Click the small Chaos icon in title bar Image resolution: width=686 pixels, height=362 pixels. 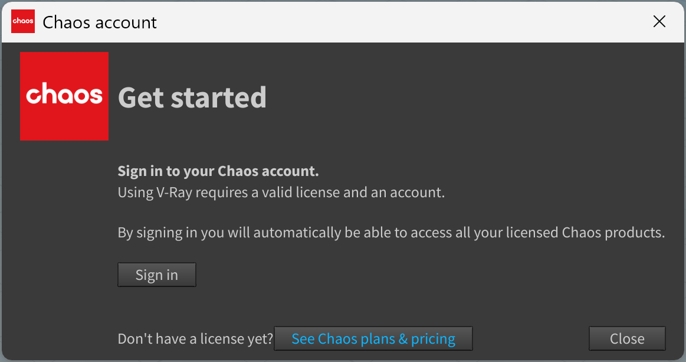pos(23,21)
